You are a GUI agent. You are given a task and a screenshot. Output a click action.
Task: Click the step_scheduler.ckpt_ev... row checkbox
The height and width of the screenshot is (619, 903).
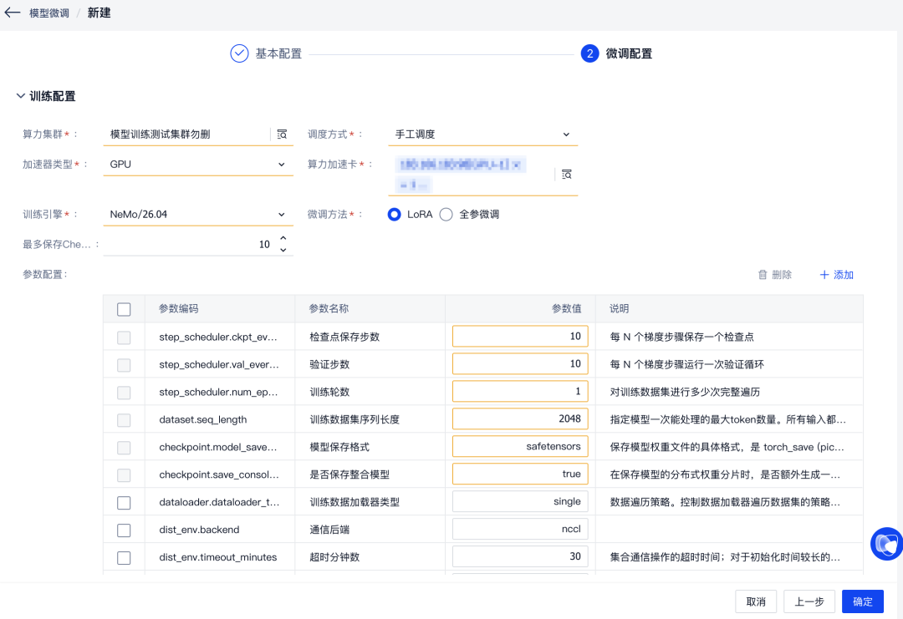(124, 337)
